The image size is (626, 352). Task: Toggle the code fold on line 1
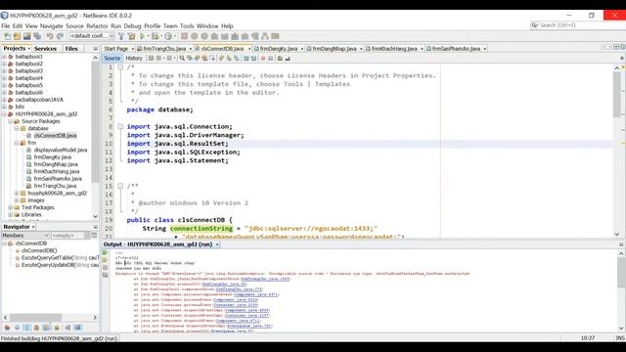[x=120, y=67]
